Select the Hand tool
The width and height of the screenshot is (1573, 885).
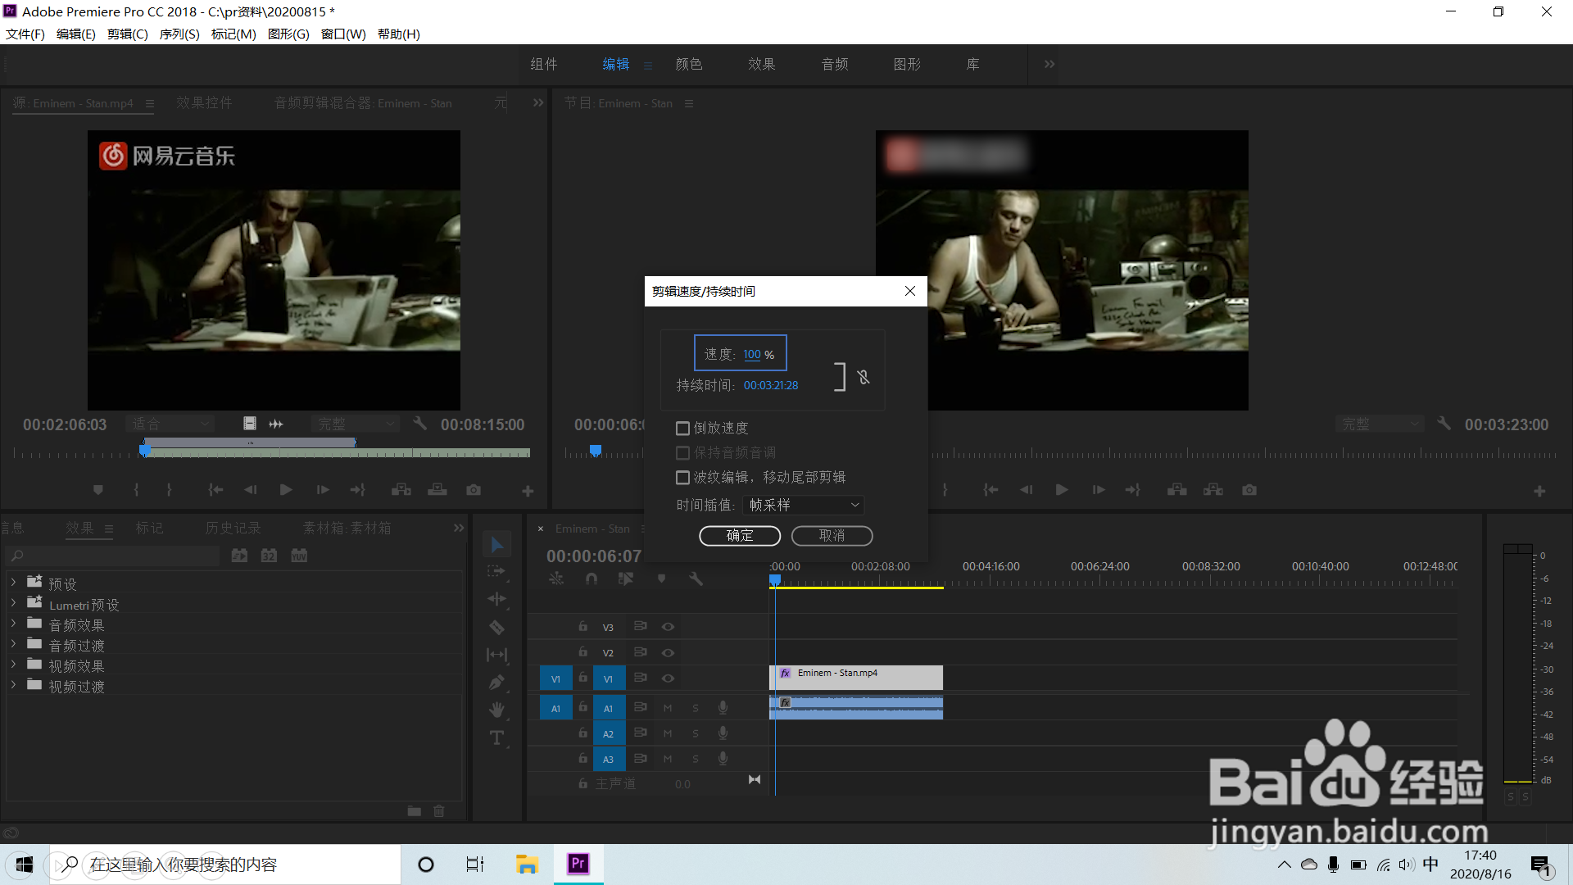[496, 710]
